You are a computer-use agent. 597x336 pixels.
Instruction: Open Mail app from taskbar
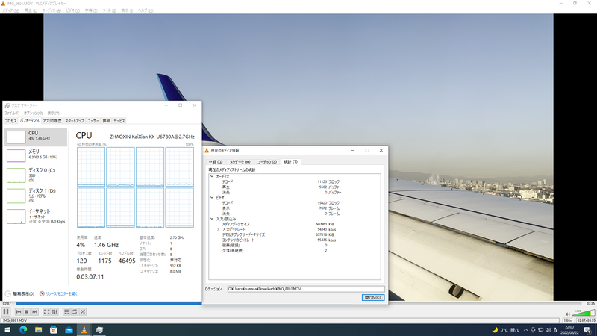point(69,330)
